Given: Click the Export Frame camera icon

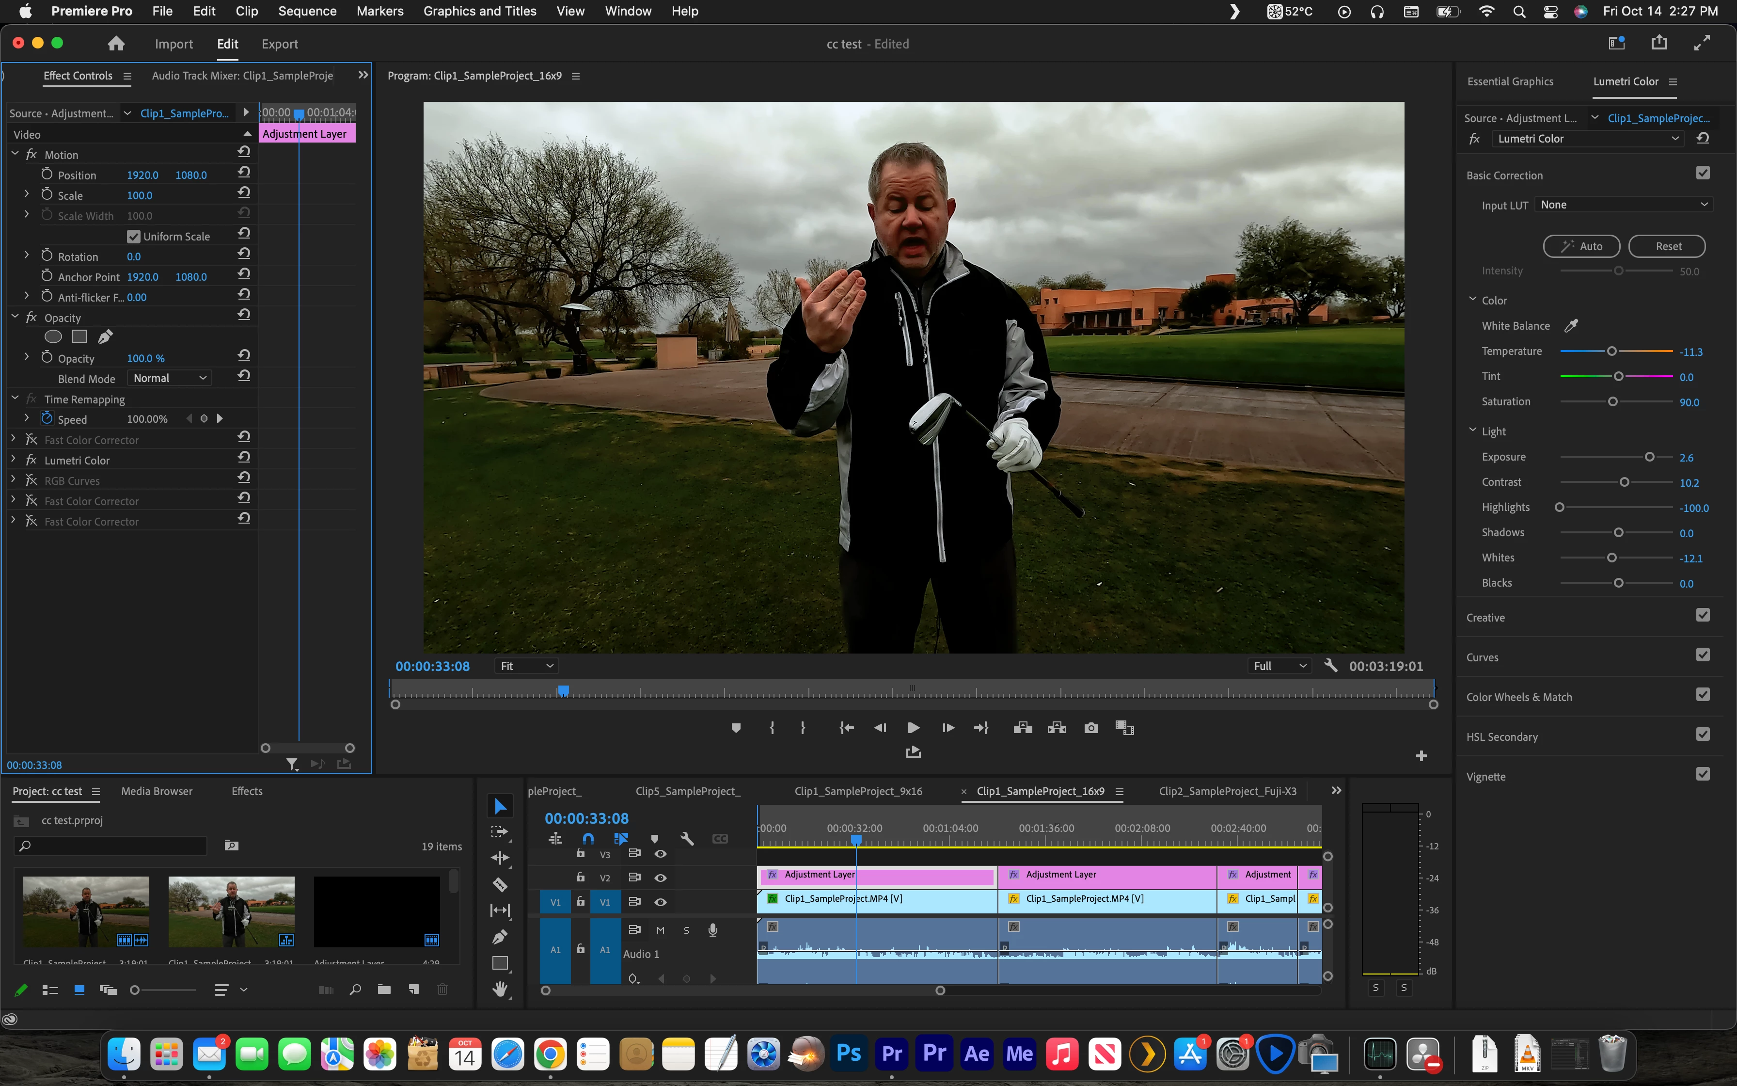Looking at the screenshot, I should [1091, 728].
